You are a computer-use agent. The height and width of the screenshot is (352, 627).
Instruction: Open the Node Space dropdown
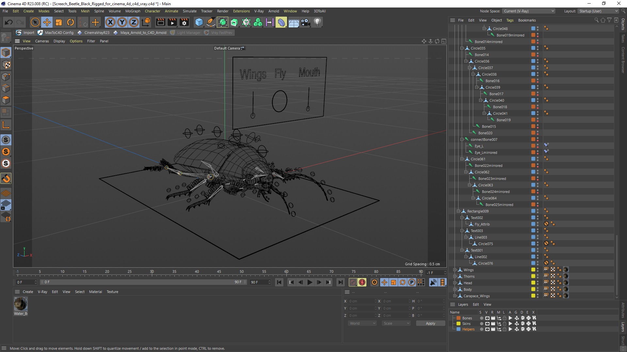(x=529, y=11)
